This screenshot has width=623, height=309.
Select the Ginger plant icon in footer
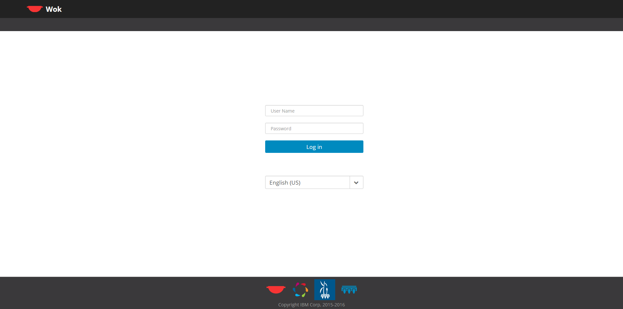click(x=324, y=290)
